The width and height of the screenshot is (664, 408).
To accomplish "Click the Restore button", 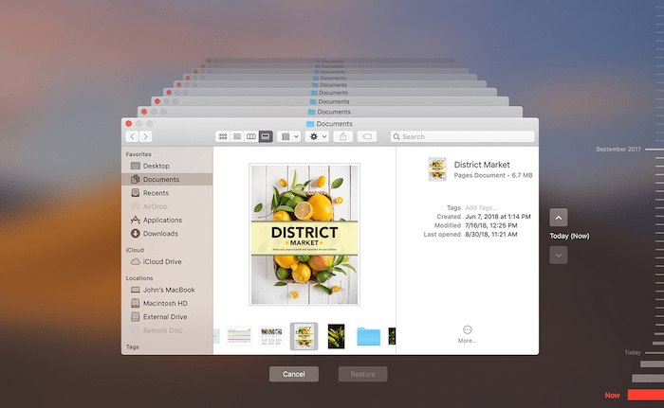I will coord(362,374).
